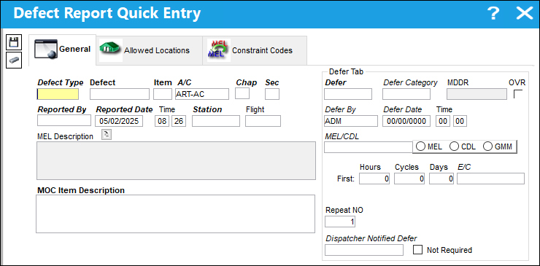Focus the yellow Defect Type field
Screen dimensions: 540x266
coord(58,94)
